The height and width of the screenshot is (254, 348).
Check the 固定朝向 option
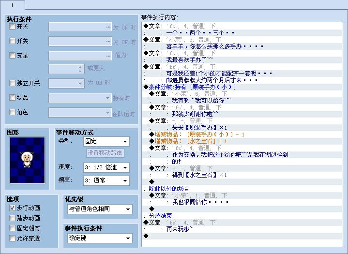click(12, 228)
